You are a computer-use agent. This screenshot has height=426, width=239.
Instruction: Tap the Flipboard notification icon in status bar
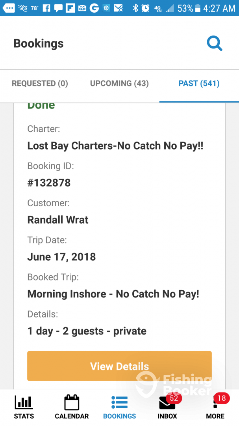point(70,8)
